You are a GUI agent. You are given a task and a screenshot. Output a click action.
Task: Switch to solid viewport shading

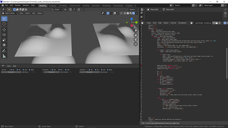click(128, 13)
